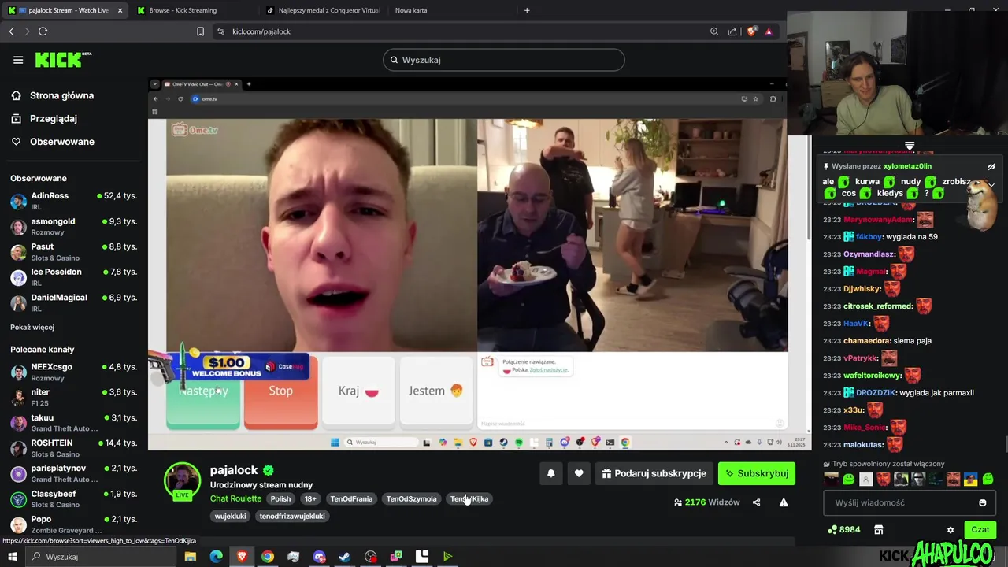Viewport: 1008px width, 567px height.
Task: Open Ice Poseidon channel in sidebar
Action: point(74,276)
